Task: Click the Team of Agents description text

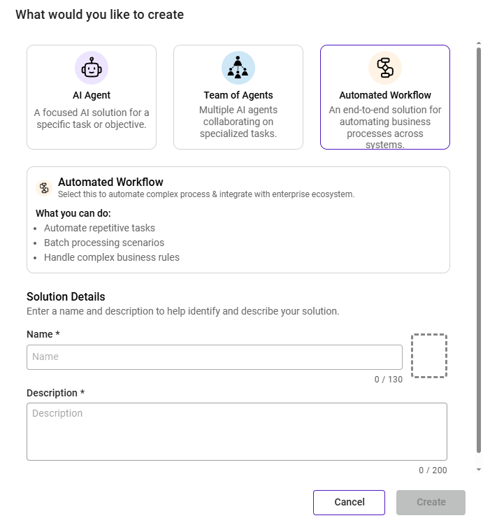Action: tap(238, 122)
